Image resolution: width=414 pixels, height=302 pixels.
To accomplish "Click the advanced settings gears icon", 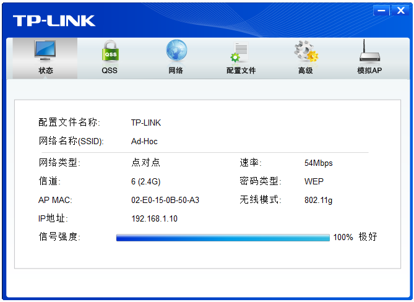I will [306, 51].
